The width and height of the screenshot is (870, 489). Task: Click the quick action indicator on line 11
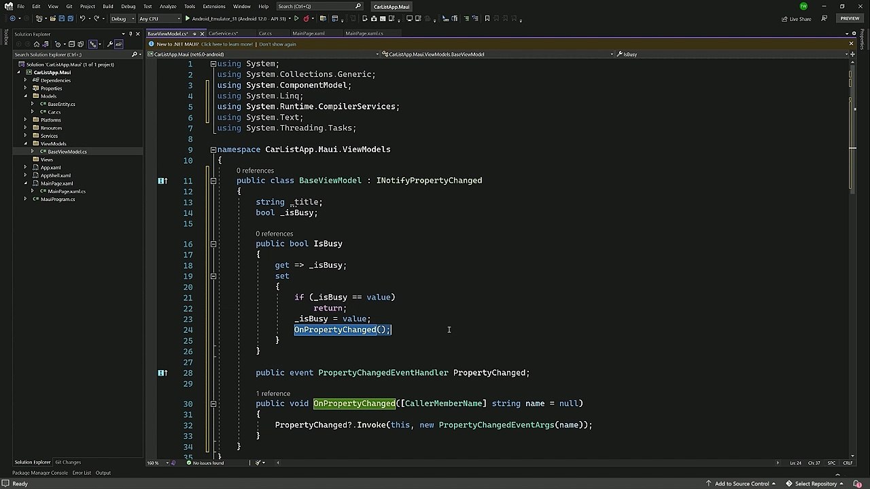click(x=162, y=181)
